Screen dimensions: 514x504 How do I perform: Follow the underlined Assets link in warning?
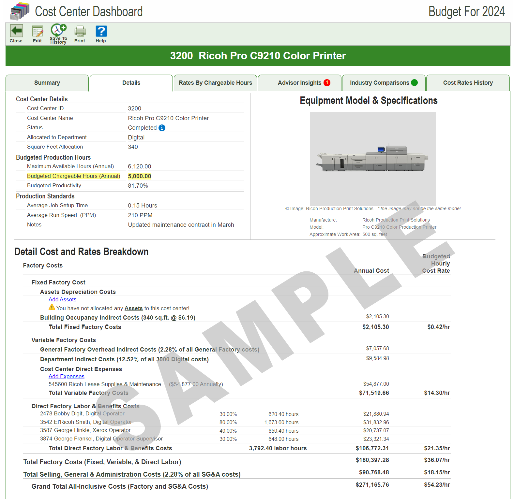(133, 309)
